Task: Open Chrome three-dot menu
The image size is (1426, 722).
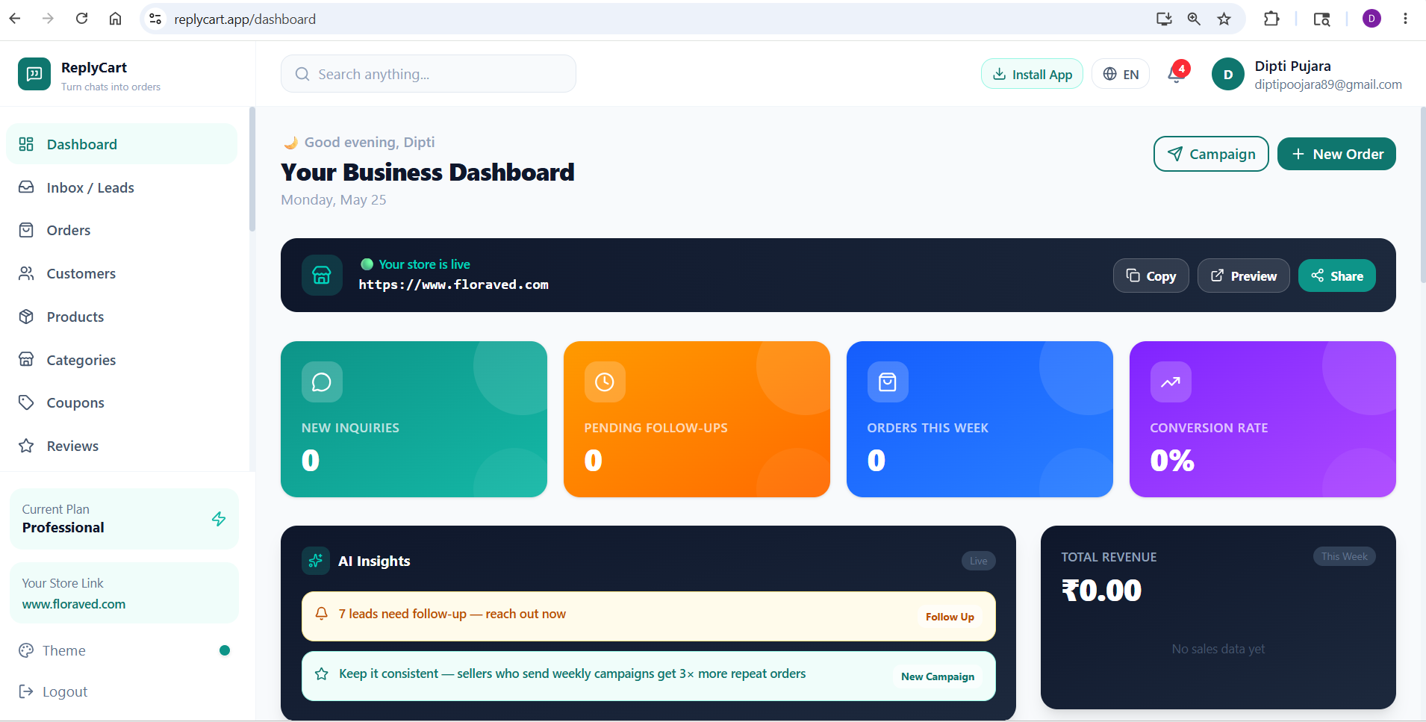Action: point(1405,19)
